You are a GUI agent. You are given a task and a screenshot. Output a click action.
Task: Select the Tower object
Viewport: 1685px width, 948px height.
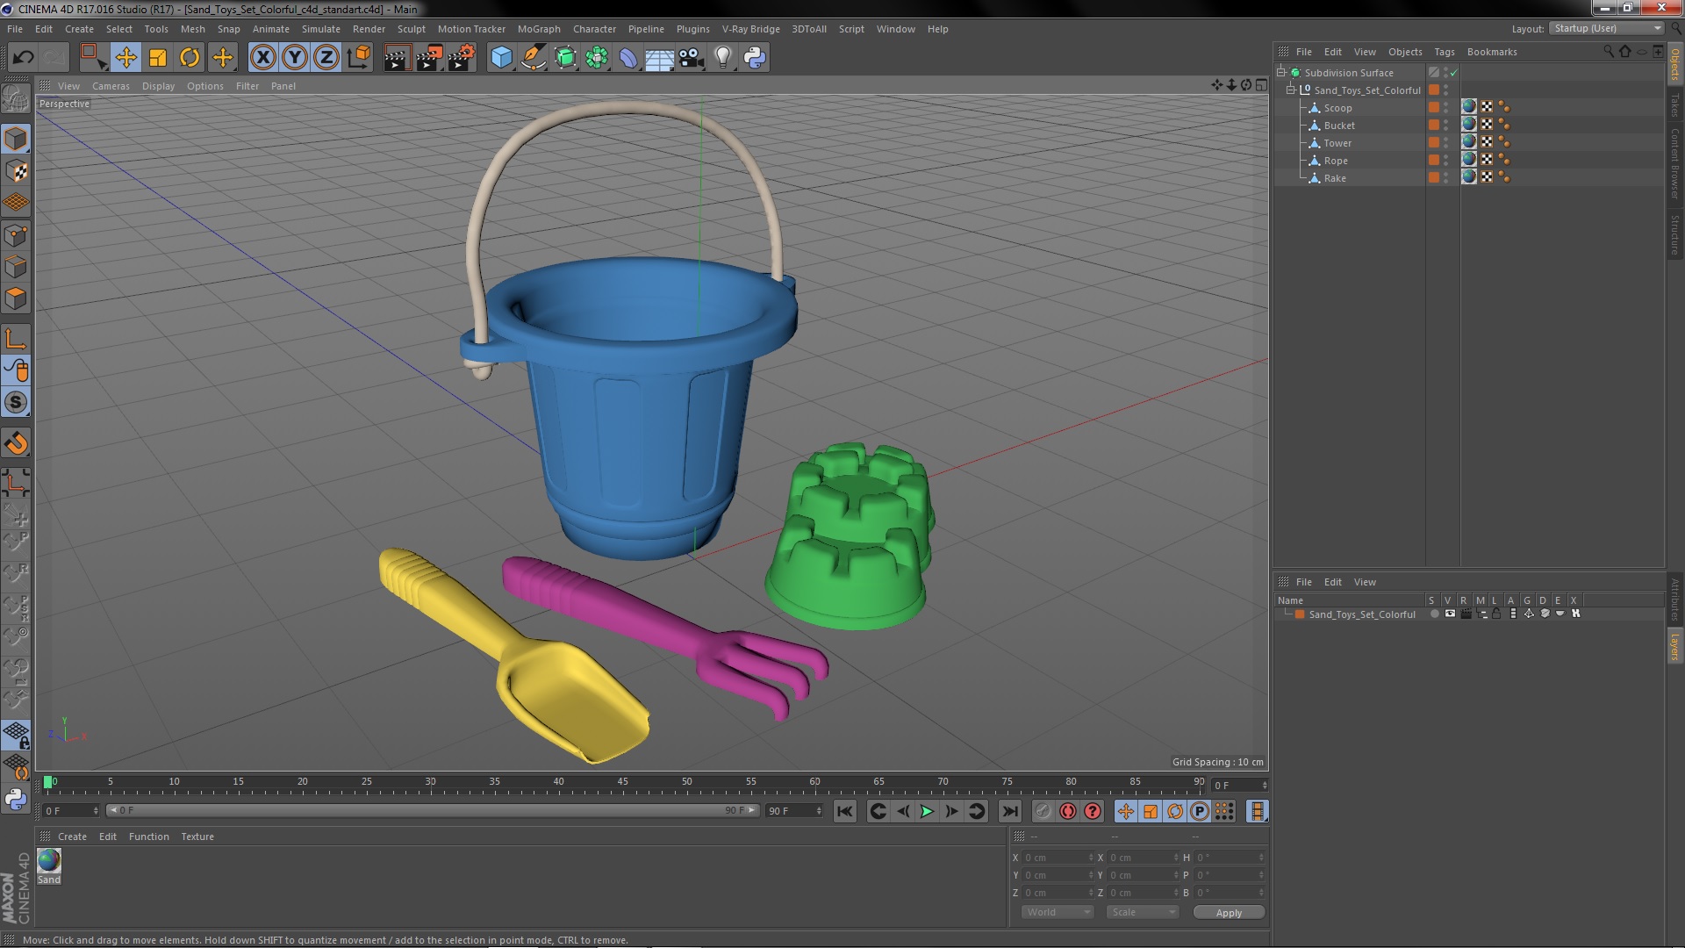1337,143
